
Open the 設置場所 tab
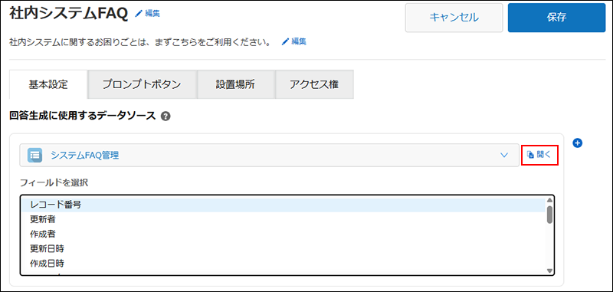(236, 84)
